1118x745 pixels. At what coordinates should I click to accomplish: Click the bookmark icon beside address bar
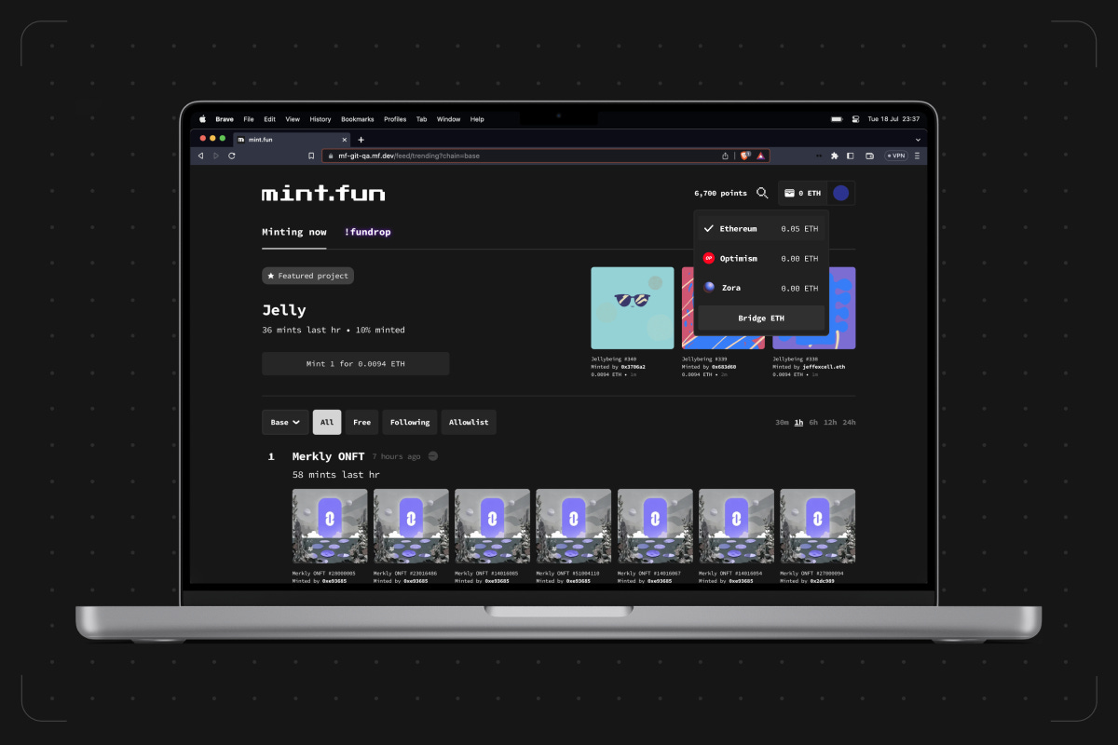pyautogui.click(x=311, y=156)
